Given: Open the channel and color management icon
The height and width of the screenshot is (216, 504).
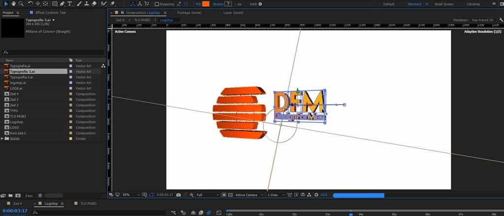Looking at the screenshot, I should pyautogui.click(x=191, y=195).
